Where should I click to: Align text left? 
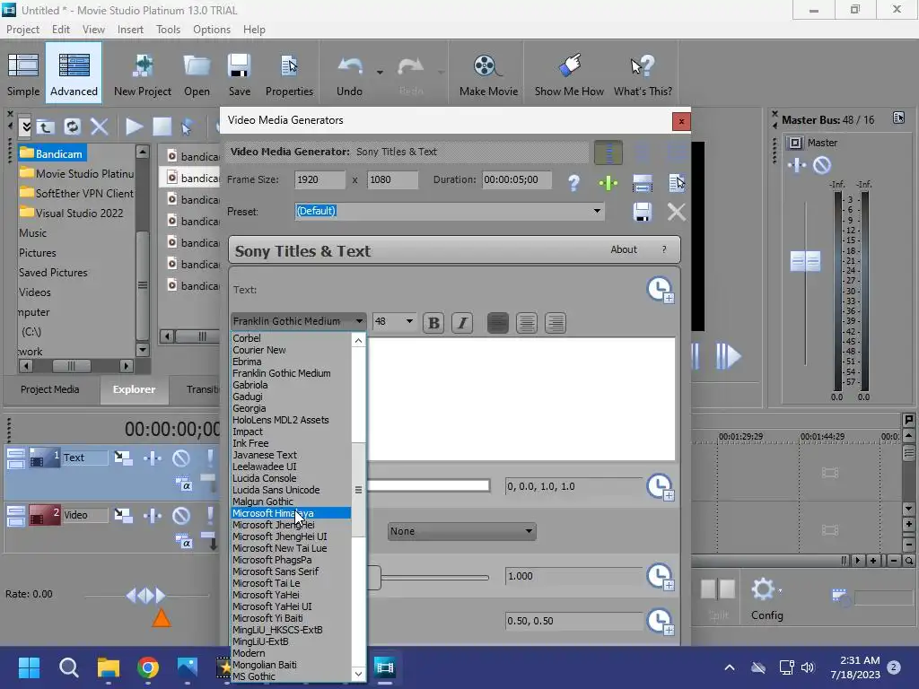(x=497, y=323)
